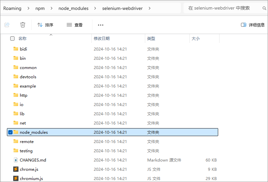Image resolution: width=268 pixels, height=182 pixels.
Task: Select the example folder icon
Action: (x=16, y=86)
